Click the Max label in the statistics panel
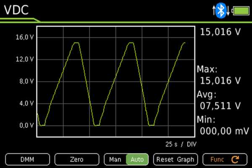The width and height of the screenshot is (252, 168). (x=207, y=69)
